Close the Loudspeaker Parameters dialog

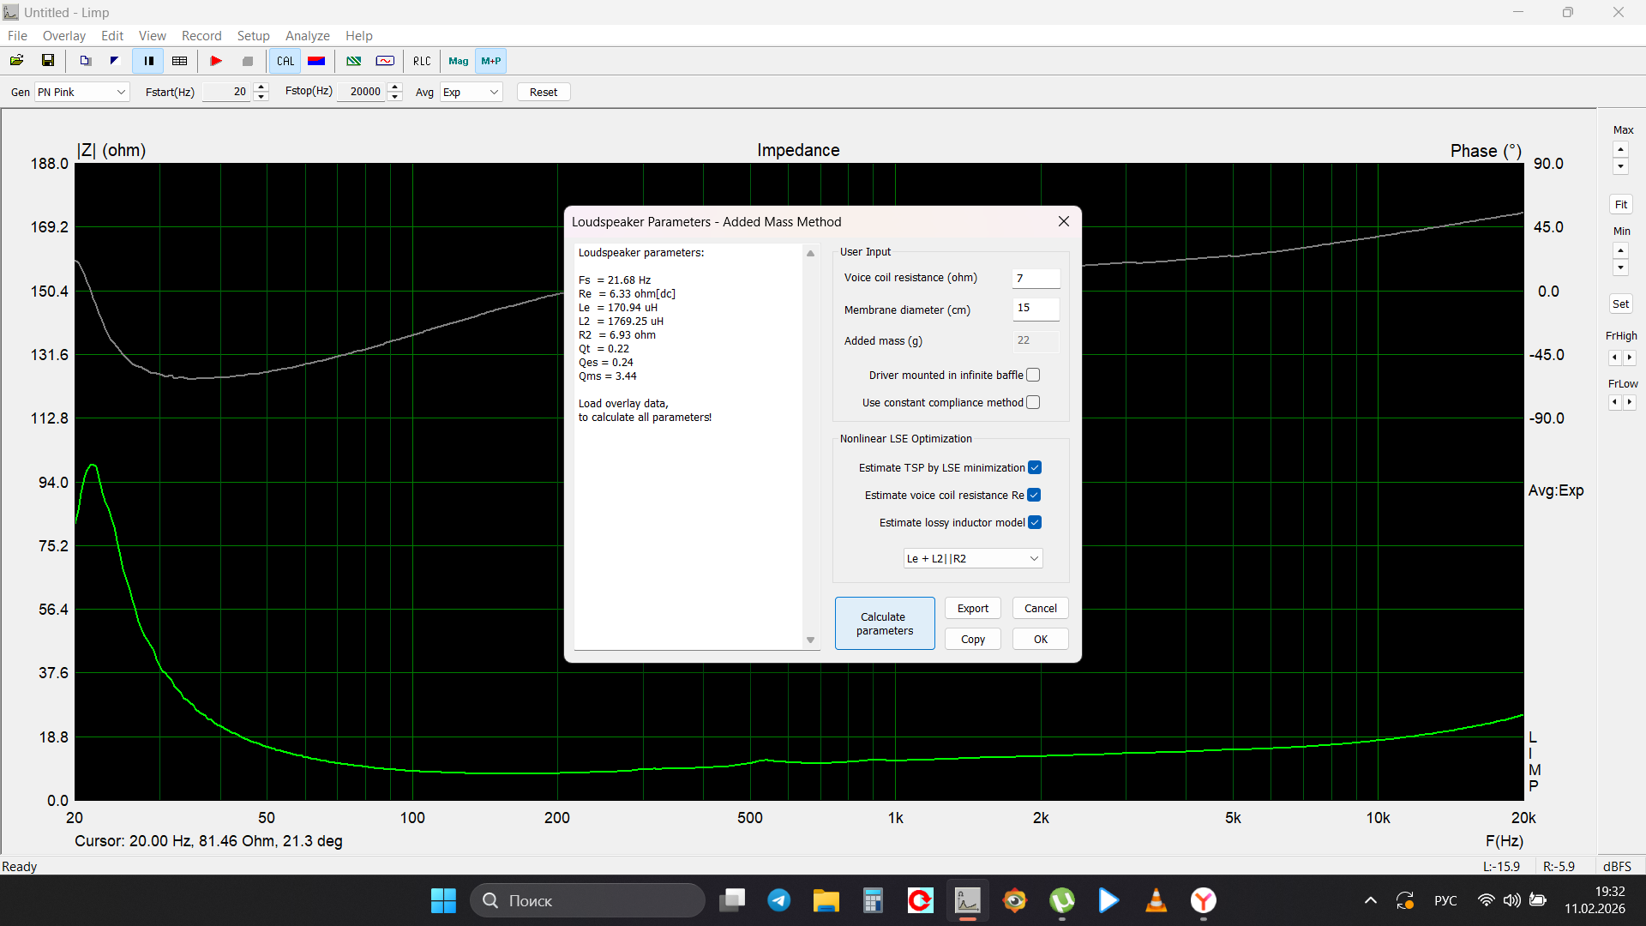1064,221
